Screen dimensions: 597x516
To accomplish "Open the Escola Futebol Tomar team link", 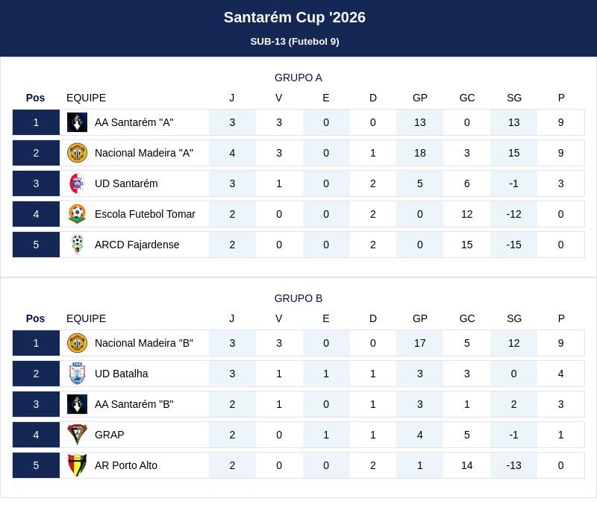I will tap(145, 214).
